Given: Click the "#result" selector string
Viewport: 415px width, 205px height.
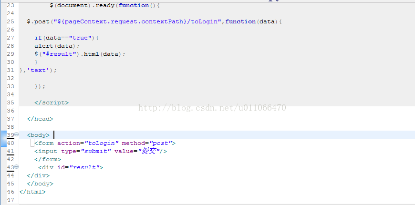Looking at the screenshot, I should (59, 54).
